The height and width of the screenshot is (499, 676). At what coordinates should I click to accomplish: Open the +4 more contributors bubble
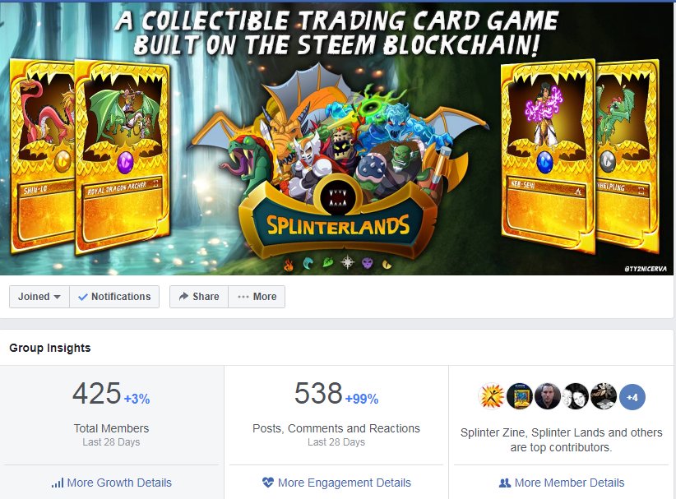(632, 397)
